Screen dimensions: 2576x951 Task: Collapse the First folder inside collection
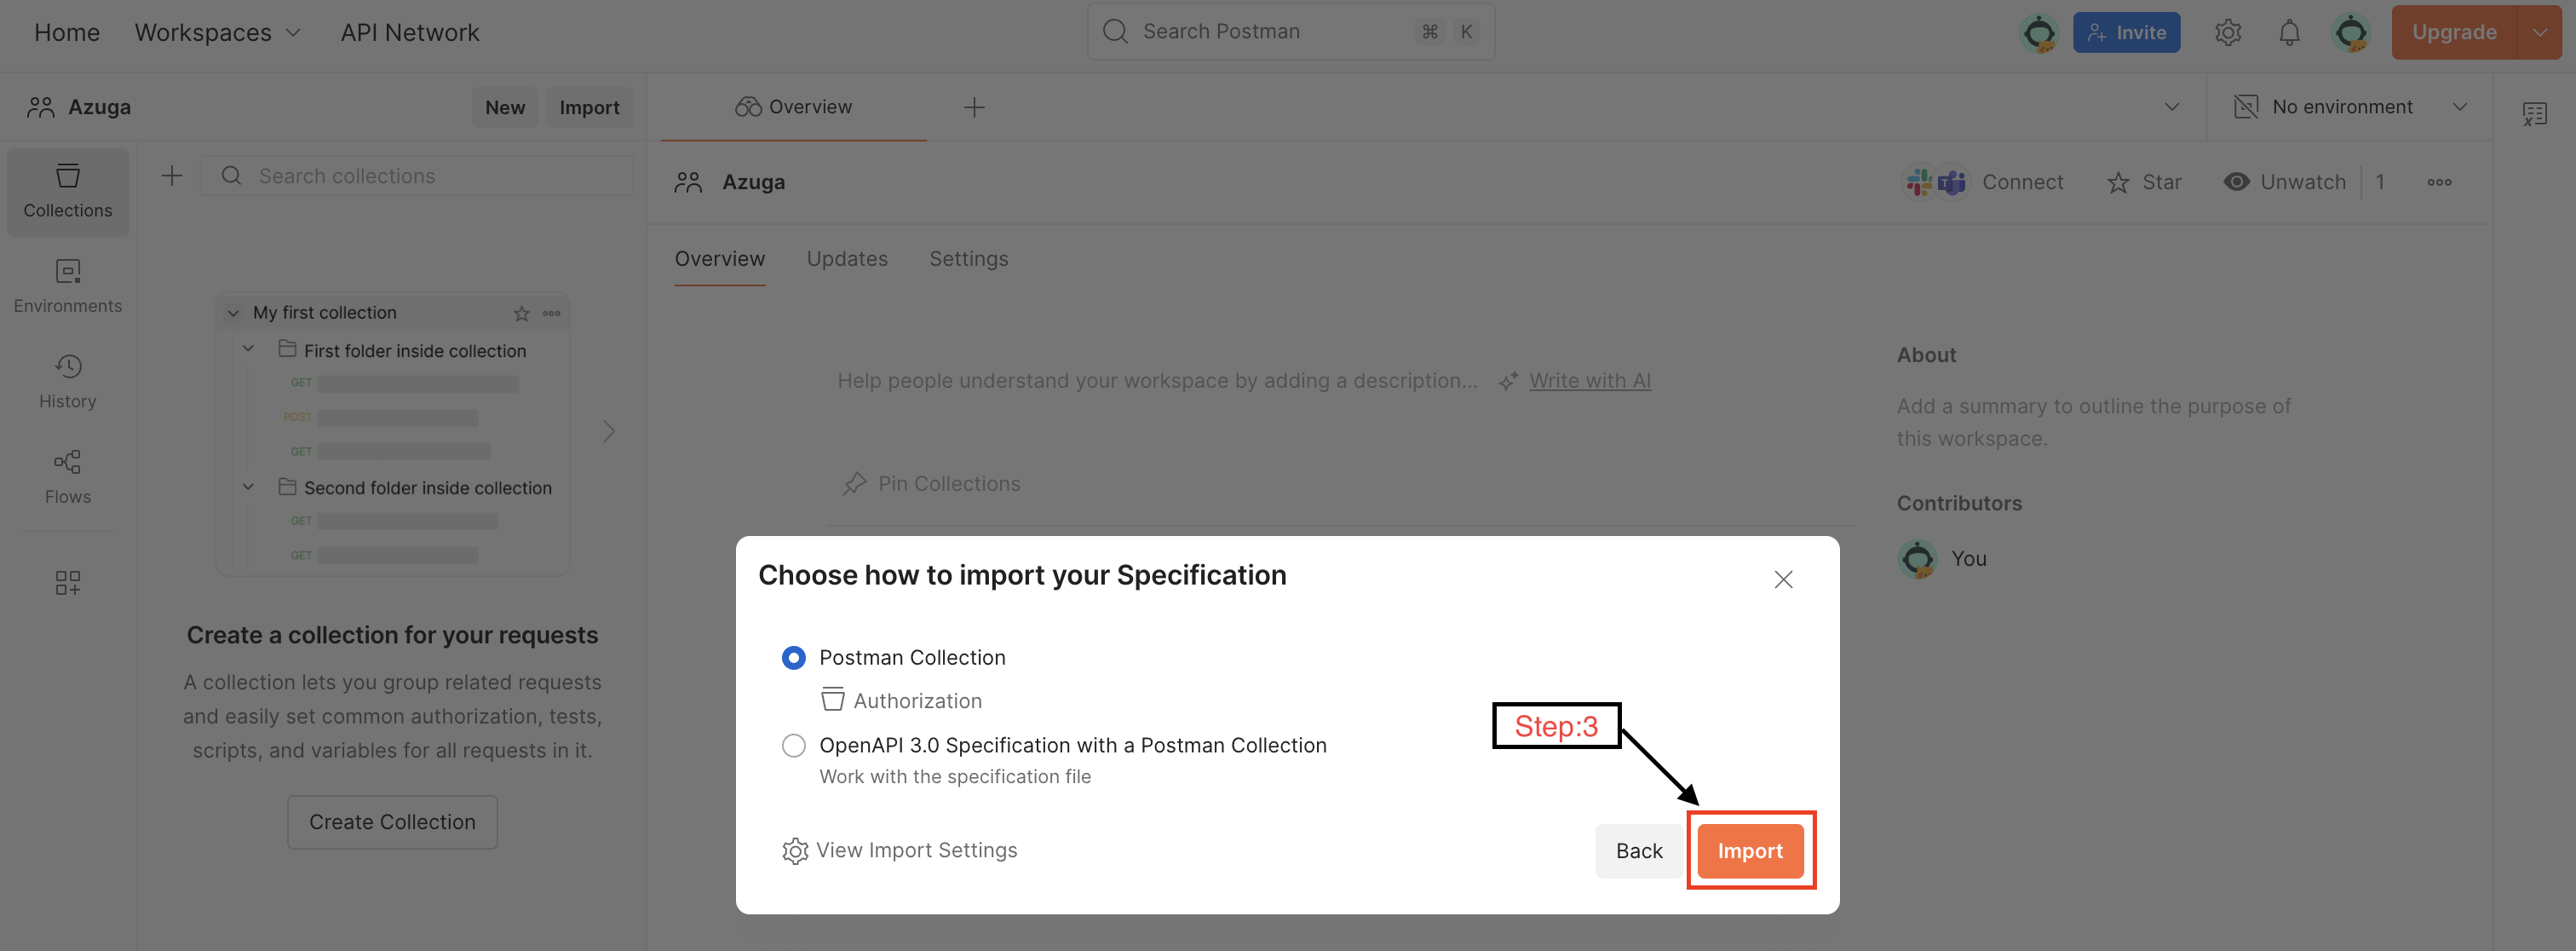(248, 349)
